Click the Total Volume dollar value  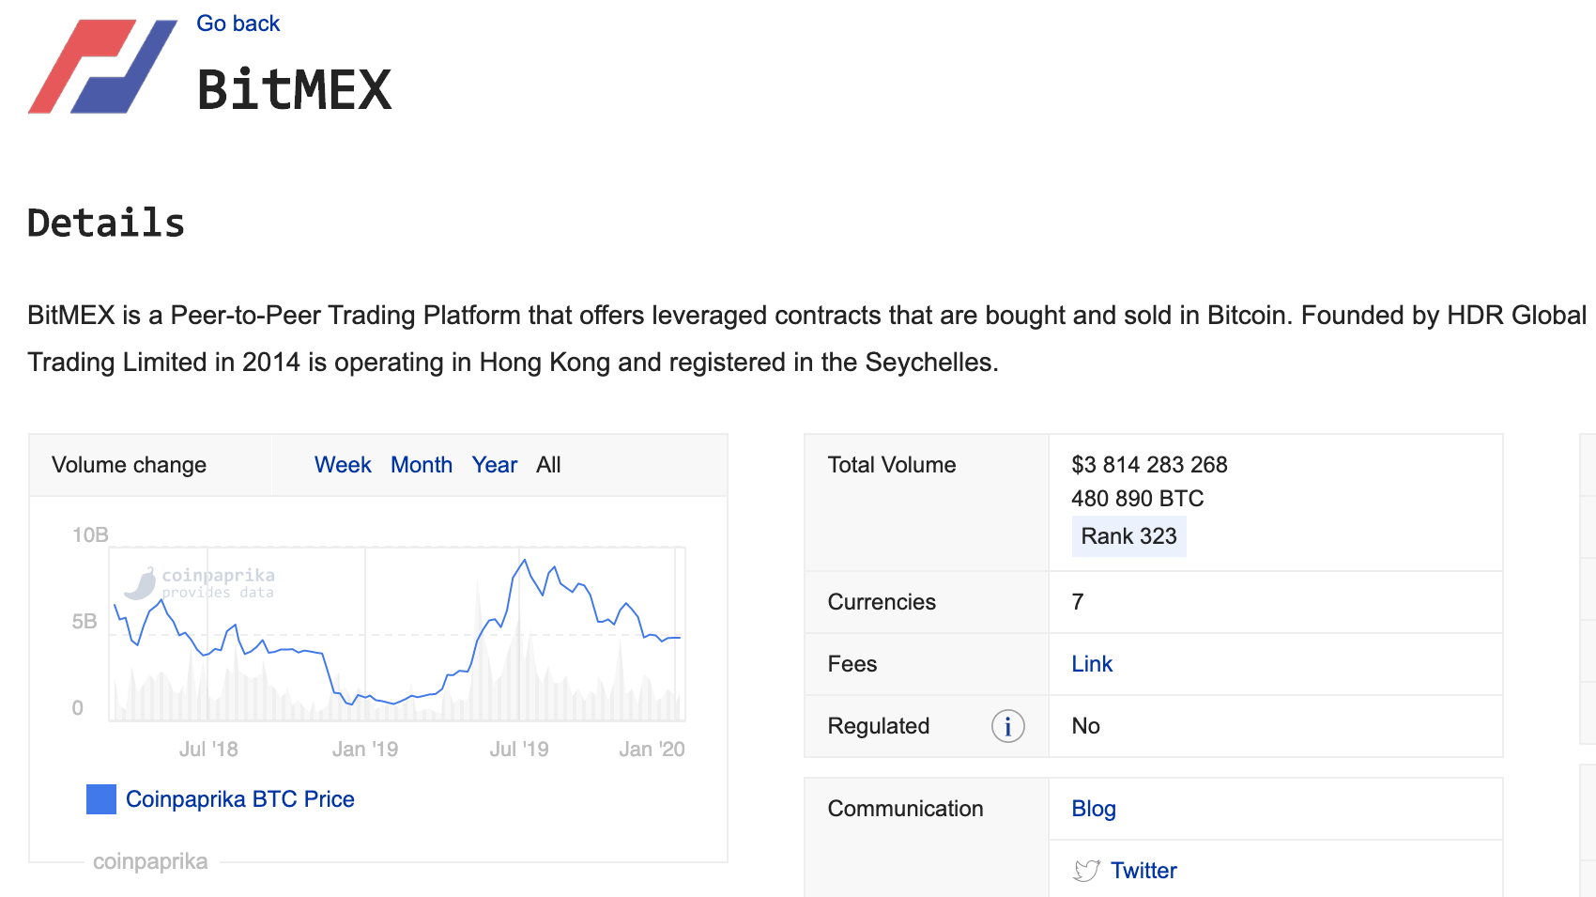[1149, 465]
